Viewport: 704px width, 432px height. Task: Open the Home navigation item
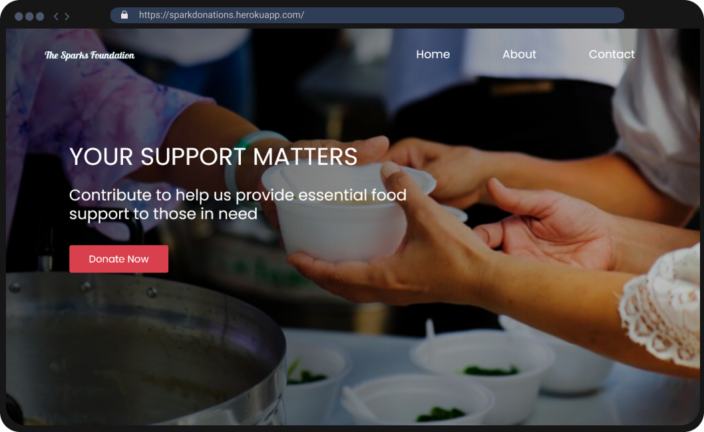[x=433, y=54]
